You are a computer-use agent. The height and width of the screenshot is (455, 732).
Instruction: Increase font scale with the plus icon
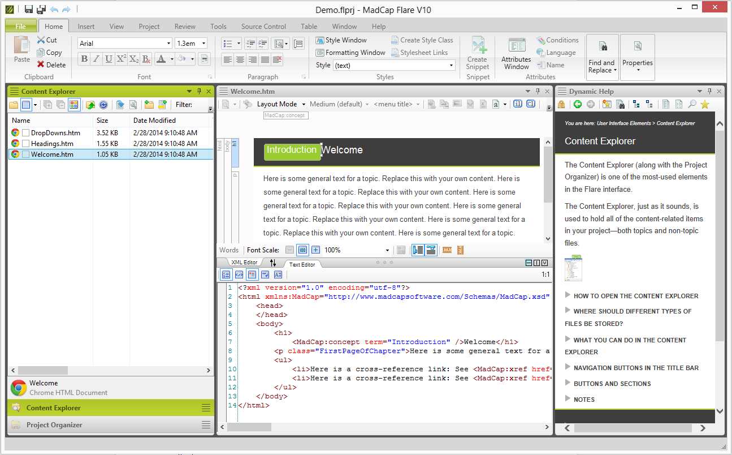[x=315, y=250]
